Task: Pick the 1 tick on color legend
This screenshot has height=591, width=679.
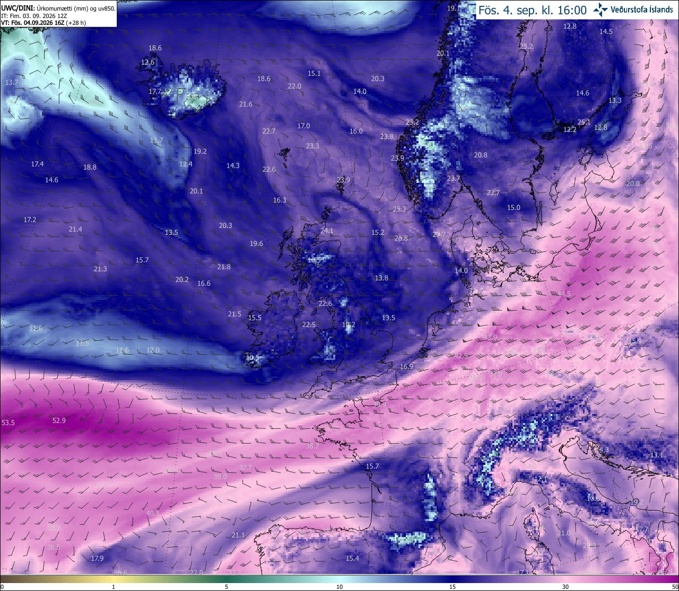Action: click(114, 587)
